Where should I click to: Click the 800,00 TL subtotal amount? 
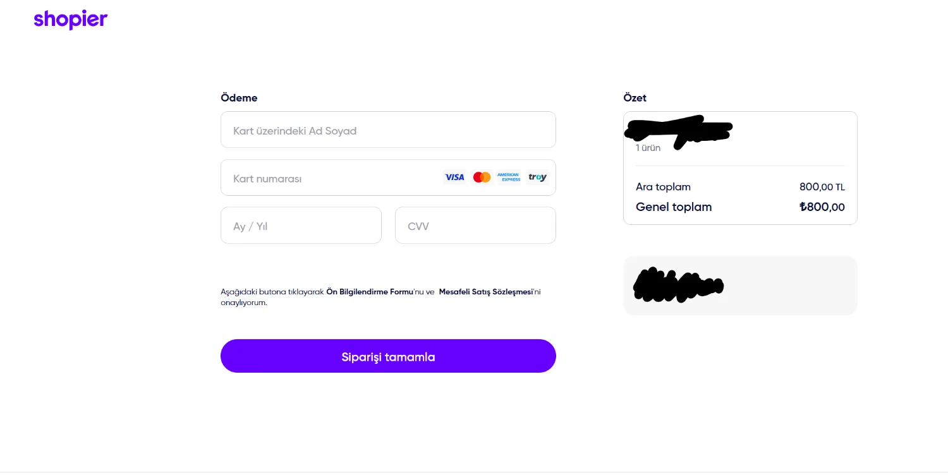point(822,187)
